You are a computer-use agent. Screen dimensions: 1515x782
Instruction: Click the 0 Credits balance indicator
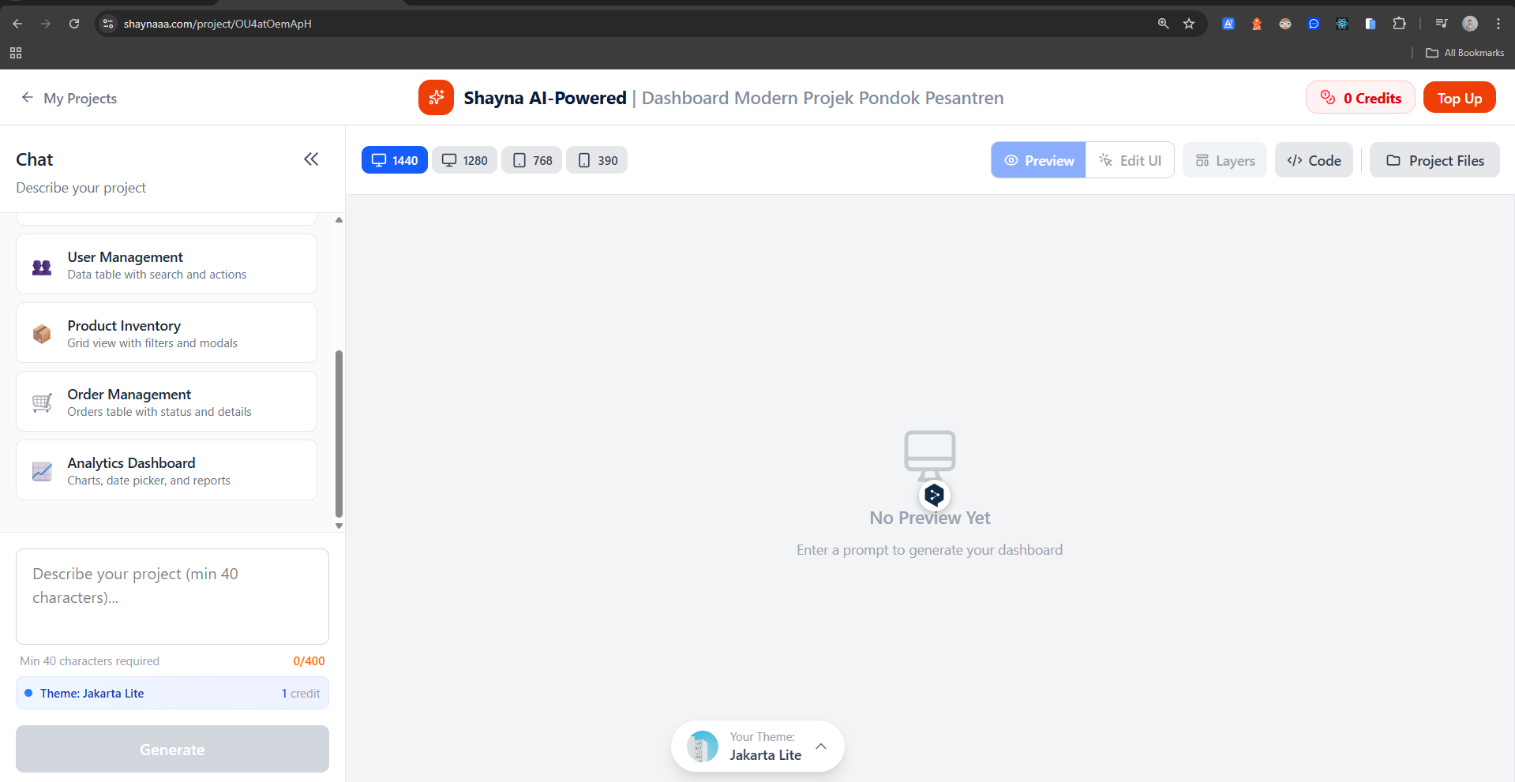pos(1360,98)
